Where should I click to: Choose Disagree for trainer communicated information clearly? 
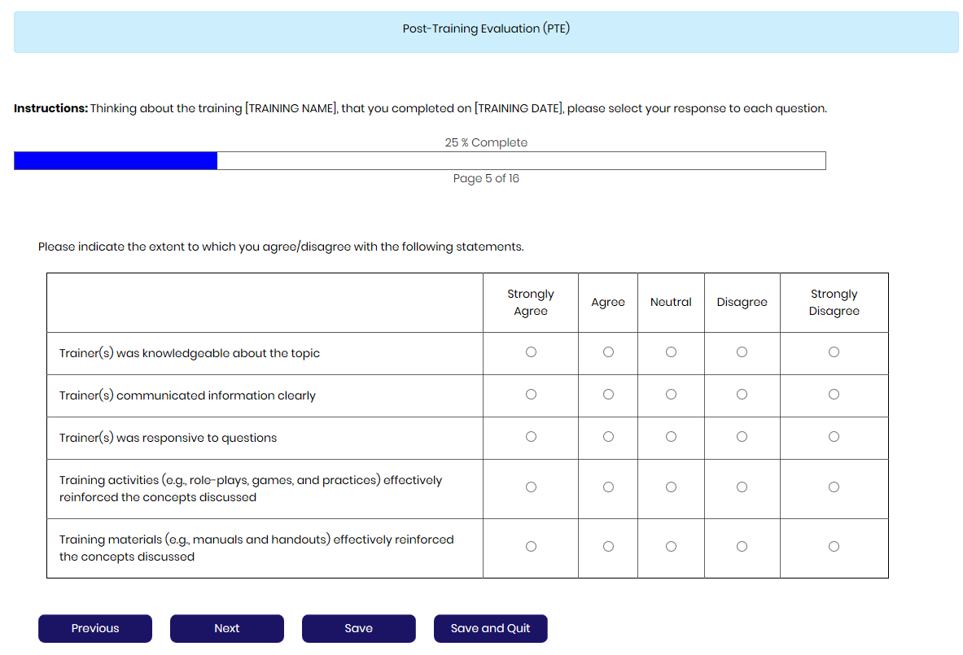742,395
